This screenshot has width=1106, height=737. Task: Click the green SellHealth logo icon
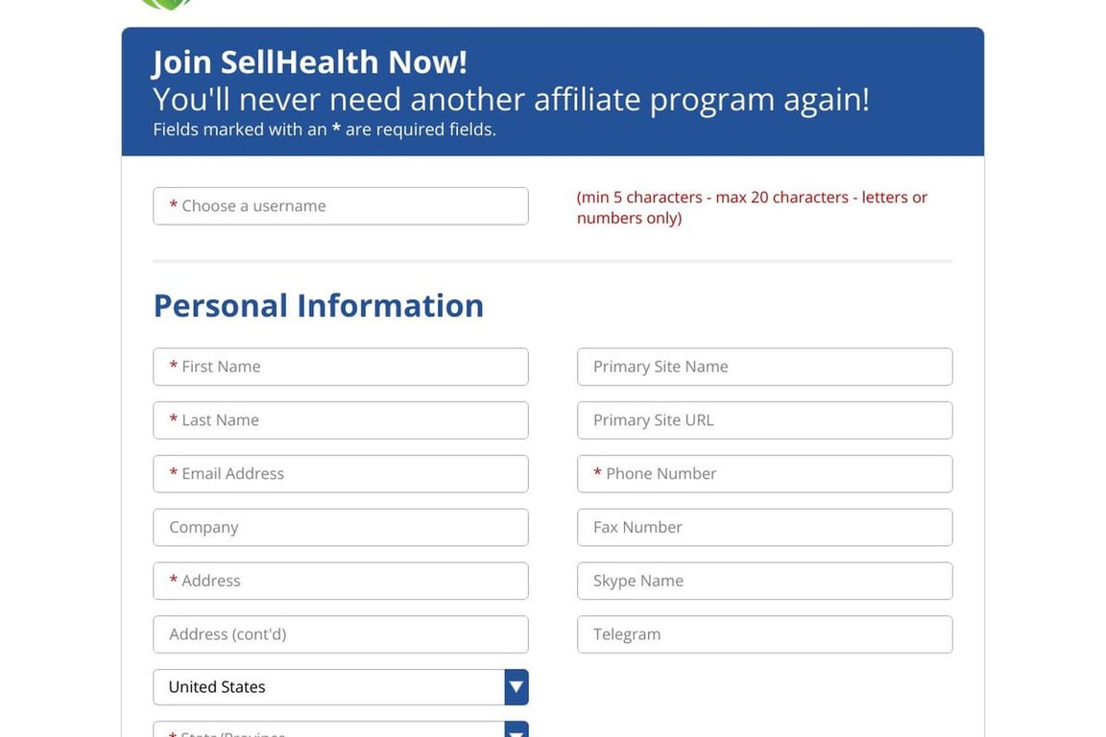click(x=167, y=4)
